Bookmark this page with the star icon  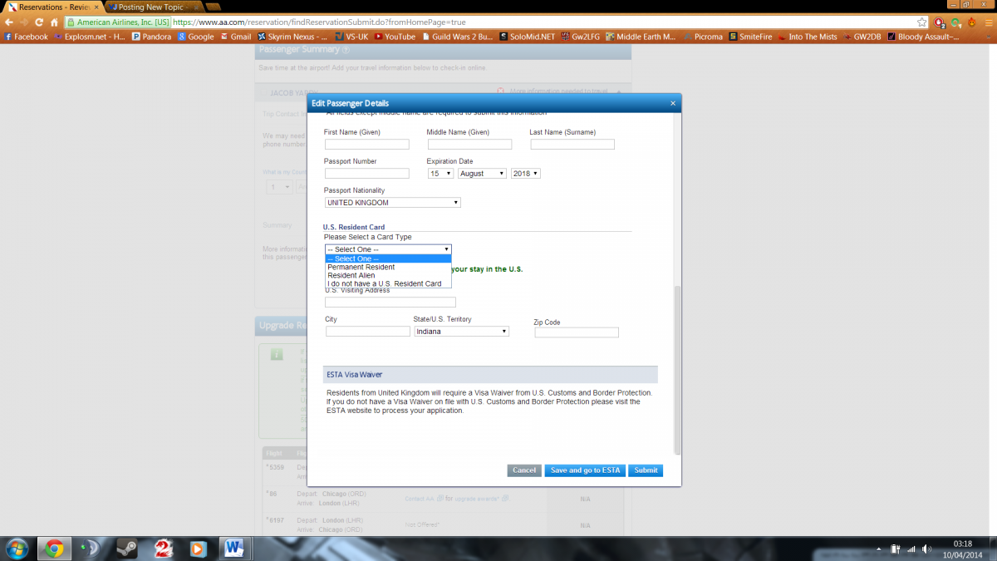pos(922,22)
